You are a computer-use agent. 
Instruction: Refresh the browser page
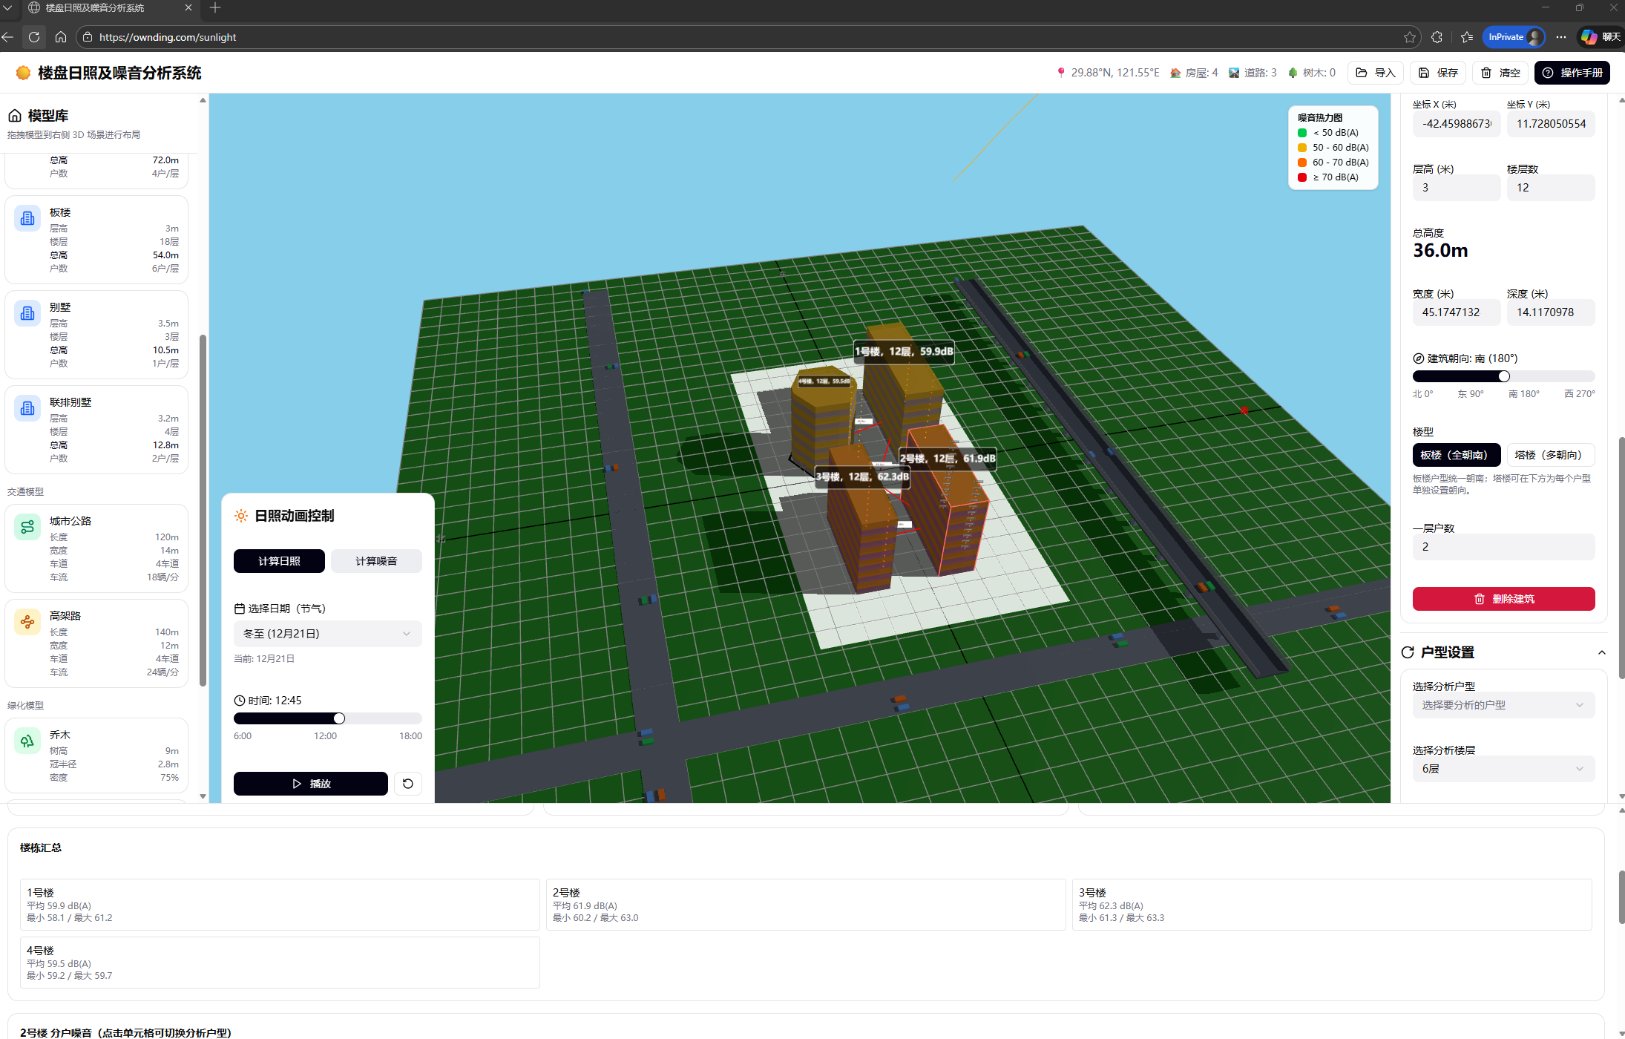pos(34,37)
